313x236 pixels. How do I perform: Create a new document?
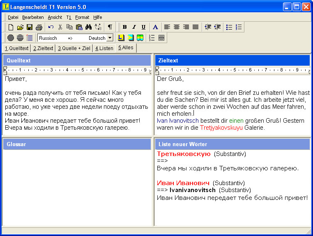tap(11, 27)
